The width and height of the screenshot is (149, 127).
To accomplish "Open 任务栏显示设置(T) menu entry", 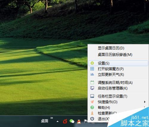I will point(118,96).
